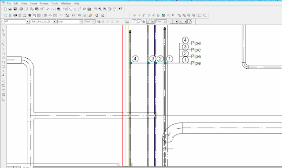Open the Arial font dropdown
This screenshot has height=168, width=282.
click(81, 22)
